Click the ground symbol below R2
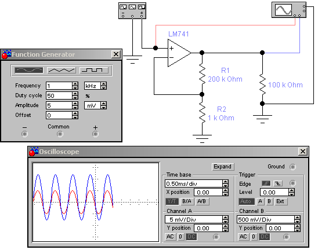This screenshot has height=250, width=318. (202, 139)
